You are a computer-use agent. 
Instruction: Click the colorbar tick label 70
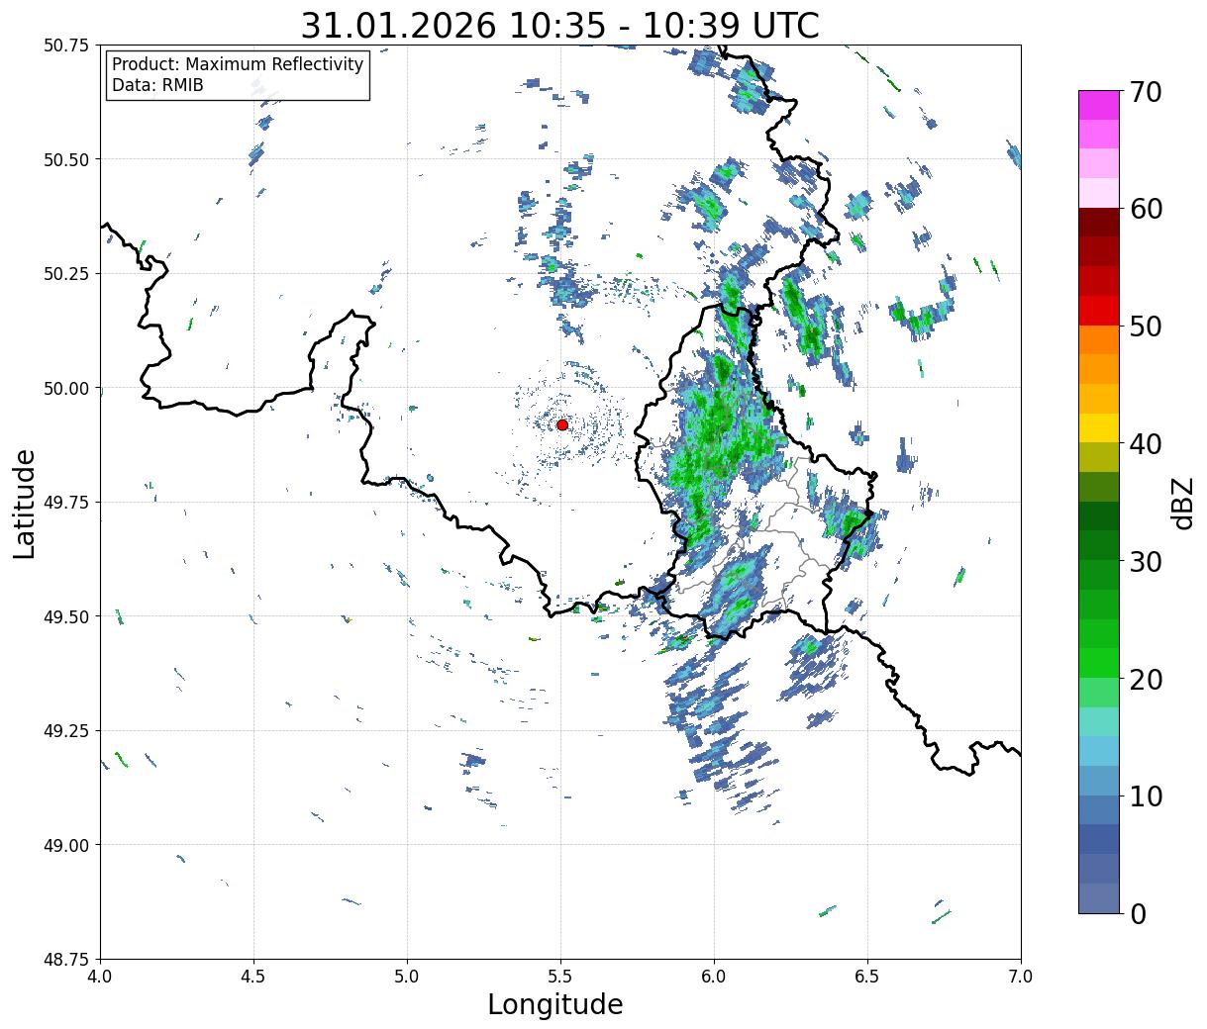pyautogui.click(x=1146, y=92)
